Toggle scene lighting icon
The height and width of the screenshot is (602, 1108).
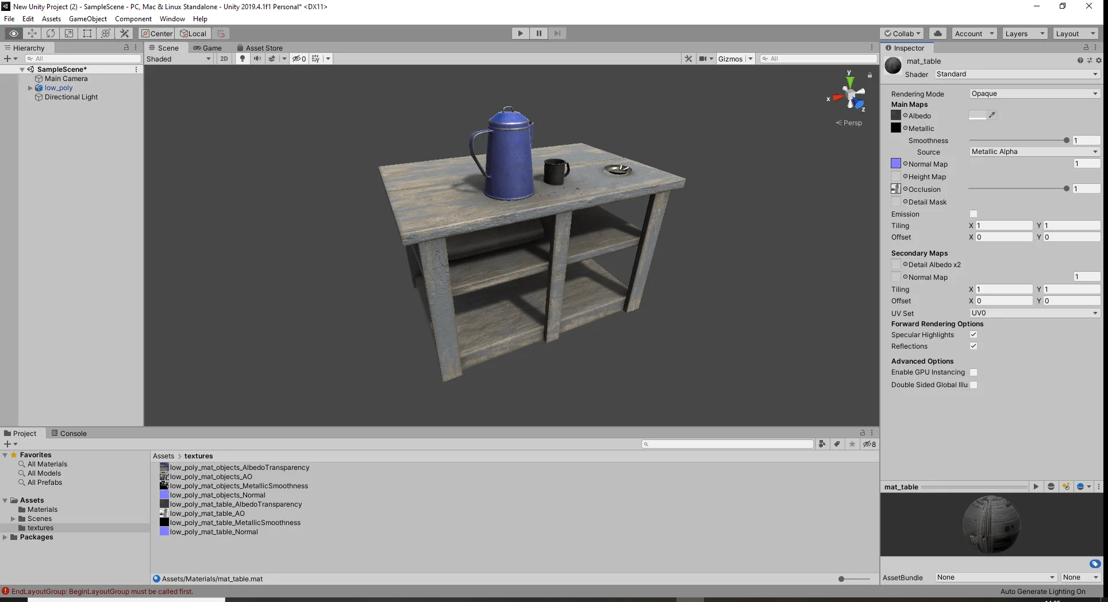243,59
